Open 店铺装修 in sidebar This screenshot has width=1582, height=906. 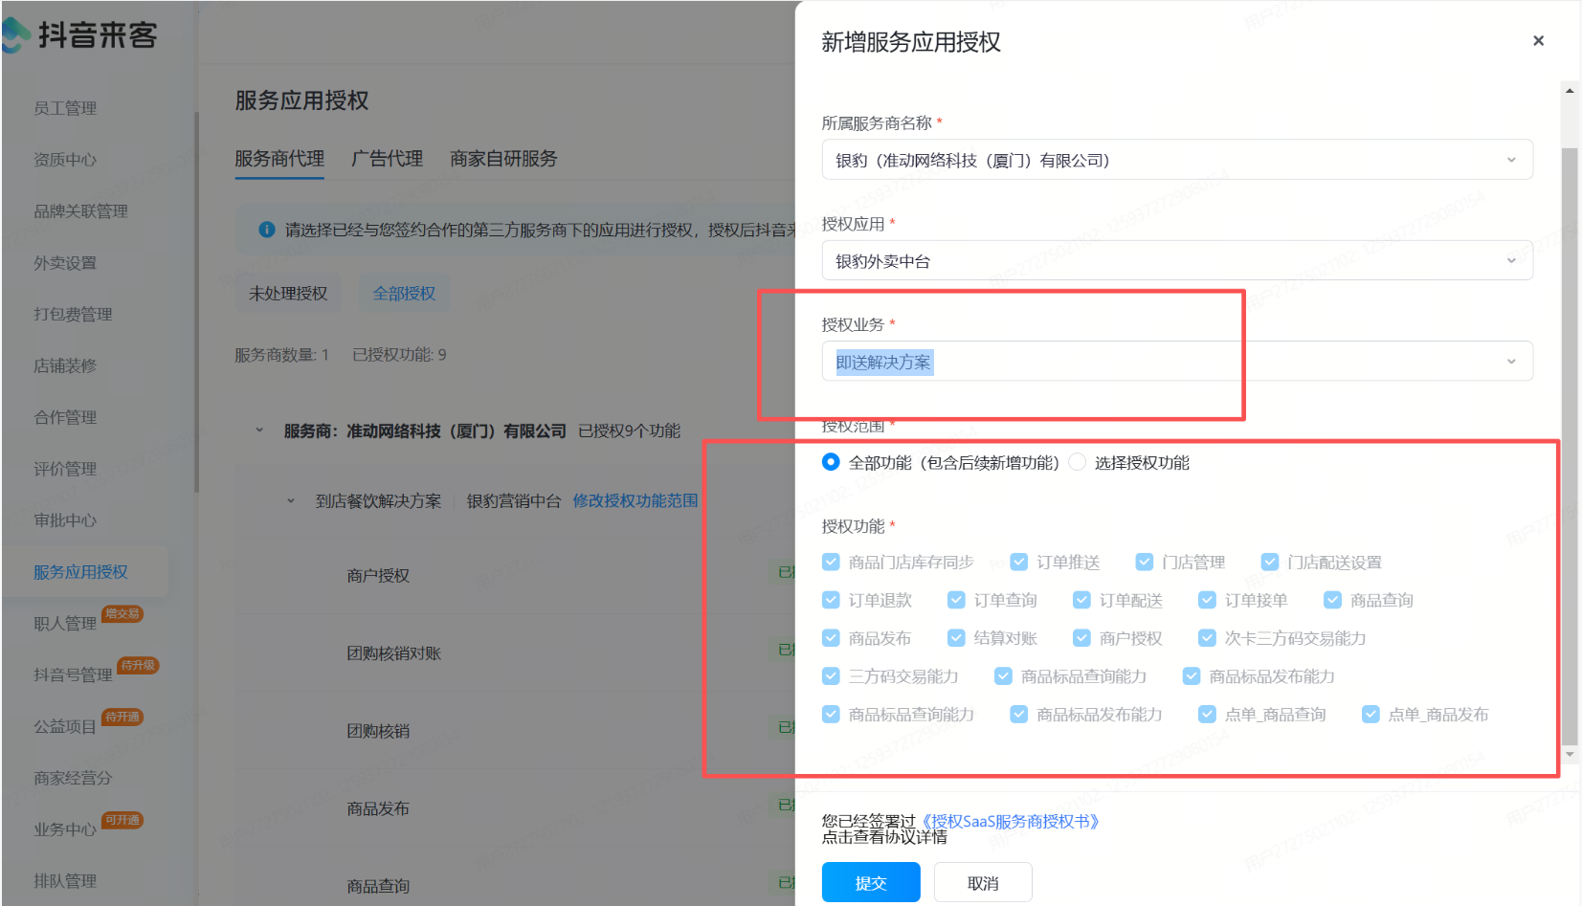65,365
